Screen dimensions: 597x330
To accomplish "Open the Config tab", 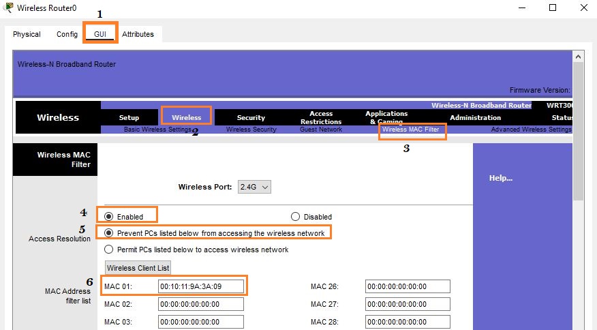I will pos(67,34).
